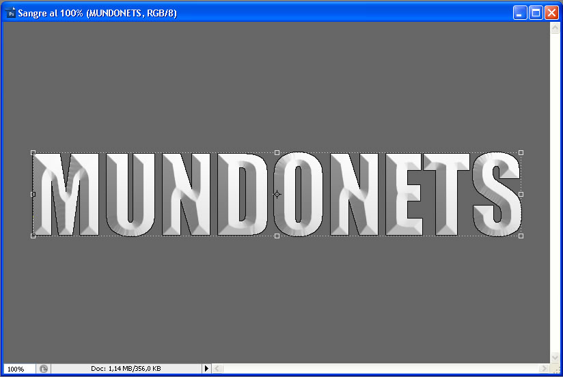Viewport: 563px width, 377px height.
Task: Click the top-center transform handle above the O
Action: [277, 152]
